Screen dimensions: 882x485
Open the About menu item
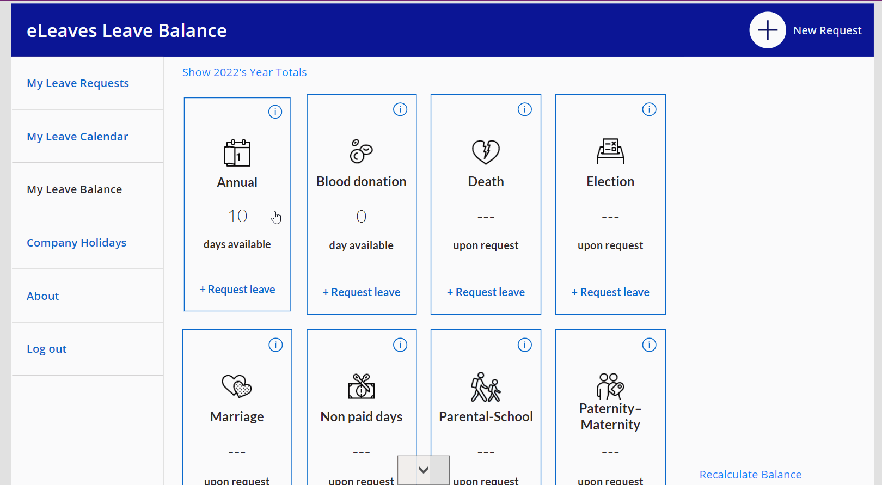click(x=43, y=296)
